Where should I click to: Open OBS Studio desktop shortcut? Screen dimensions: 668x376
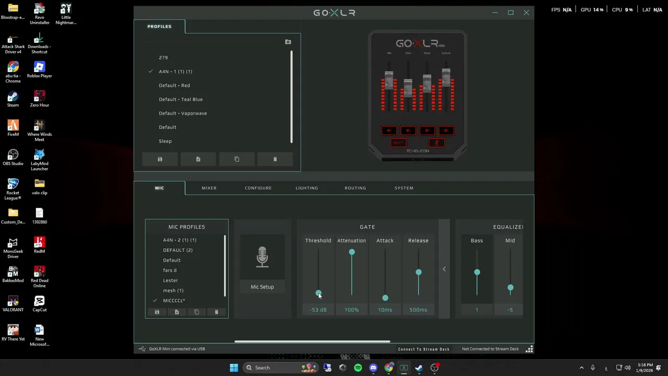[x=13, y=157]
